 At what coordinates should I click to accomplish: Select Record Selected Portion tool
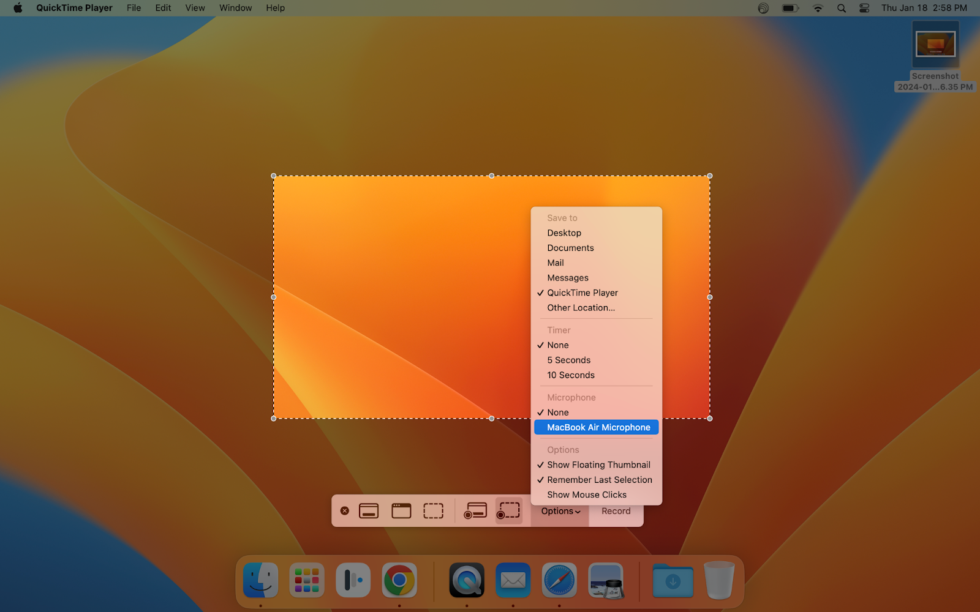coord(508,511)
